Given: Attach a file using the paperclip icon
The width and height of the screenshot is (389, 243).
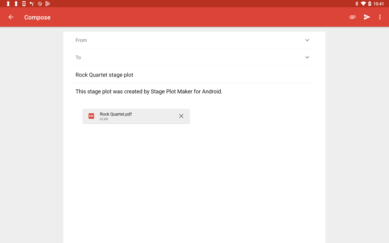Looking at the screenshot, I should click(x=352, y=17).
